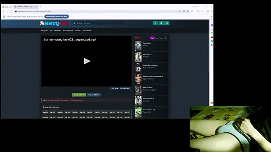Viewport: 271px width, 152px height.
Task: Click the search magnifier icon
Action: [75, 23]
